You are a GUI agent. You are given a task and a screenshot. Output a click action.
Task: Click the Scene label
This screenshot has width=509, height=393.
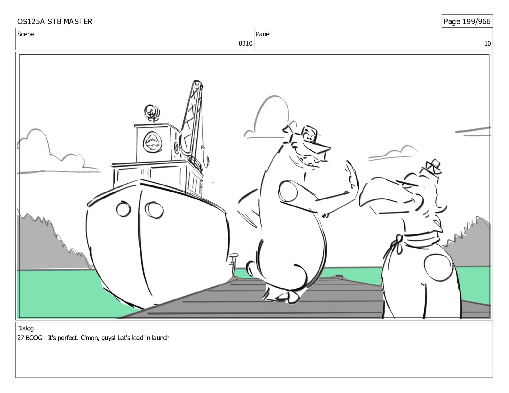point(25,34)
